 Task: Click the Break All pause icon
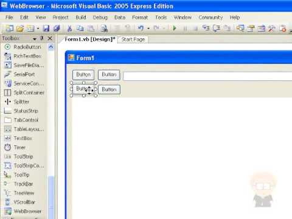click(x=185, y=28)
